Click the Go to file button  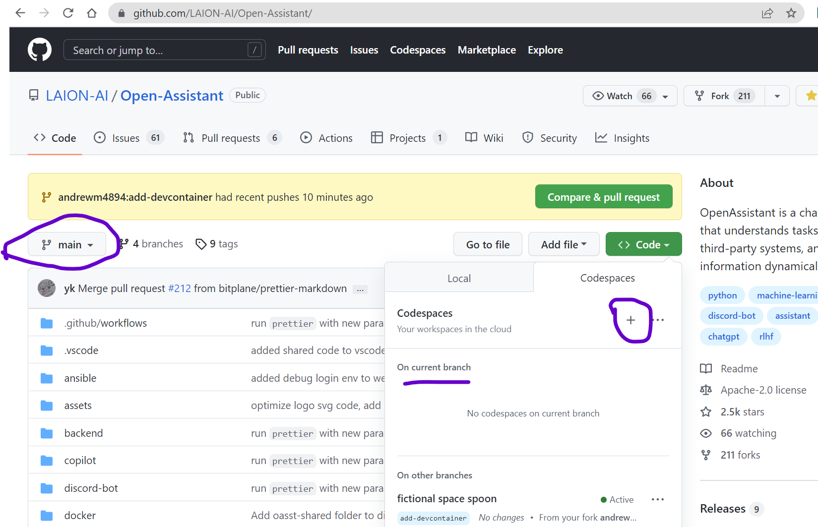pyautogui.click(x=488, y=244)
